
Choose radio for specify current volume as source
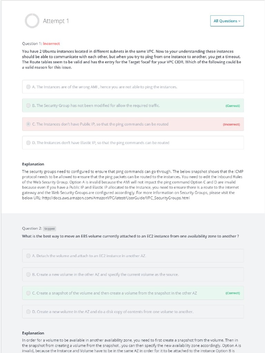click(28, 274)
